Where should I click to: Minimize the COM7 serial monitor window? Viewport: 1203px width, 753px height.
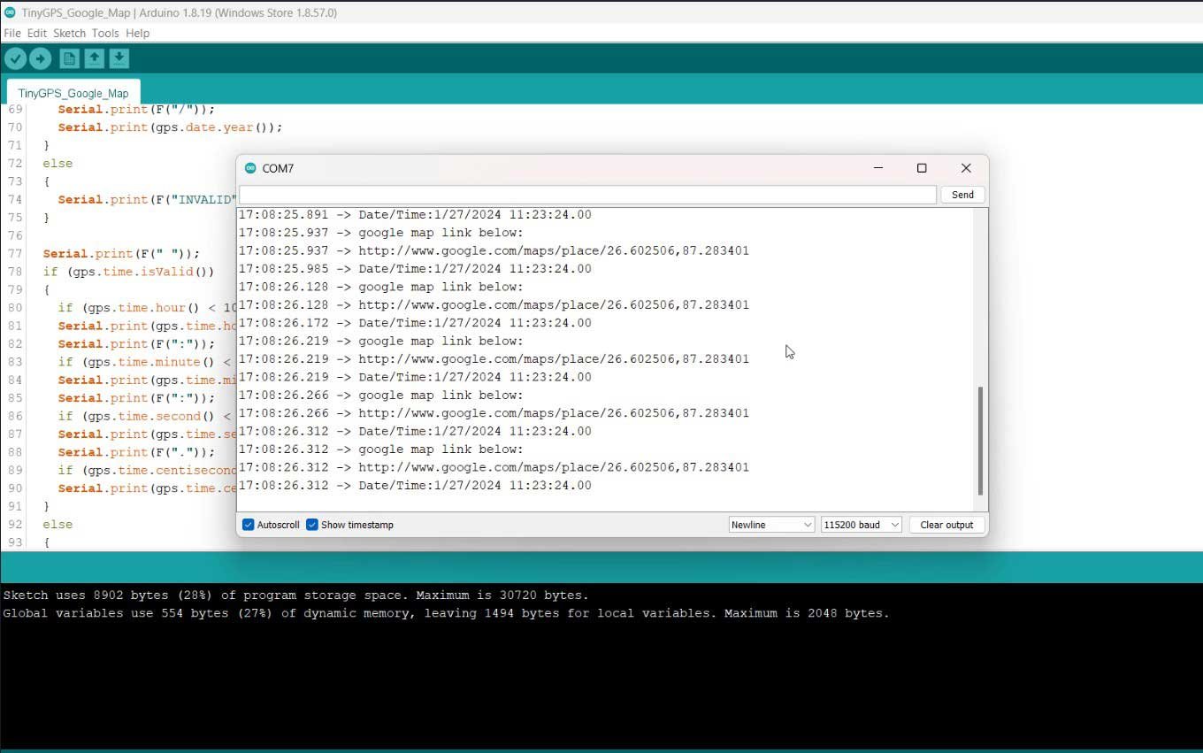coord(877,168)
